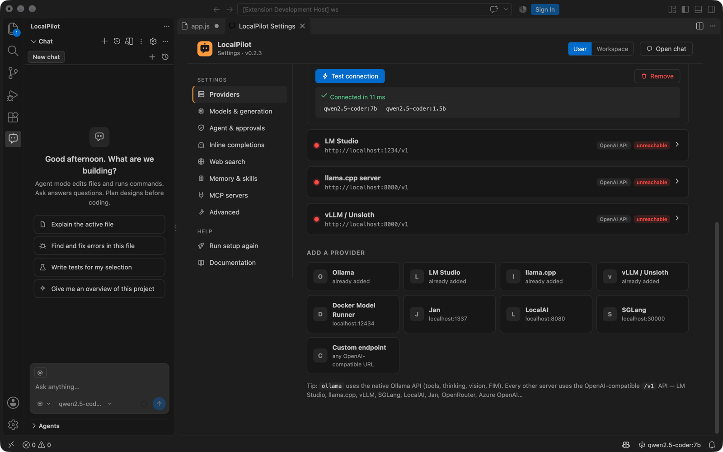This screenshot has height=452, width=723.
Task: Open LocalPilot chat icon in activity bar
Action: pos(13,139)
